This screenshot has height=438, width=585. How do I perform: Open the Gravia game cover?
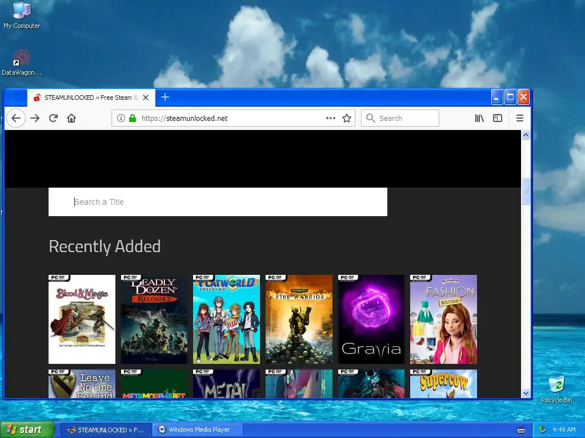point(371,319)
